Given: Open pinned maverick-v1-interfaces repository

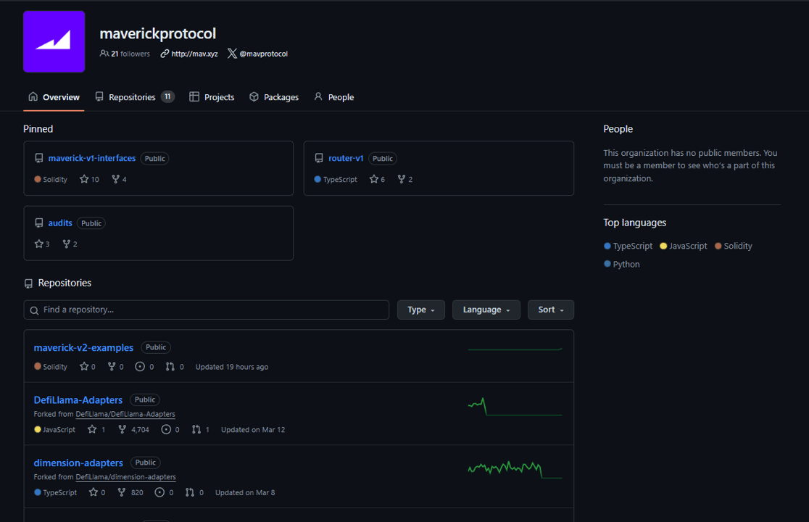Looking at the screenshot, I should click(x=92, y=158).
